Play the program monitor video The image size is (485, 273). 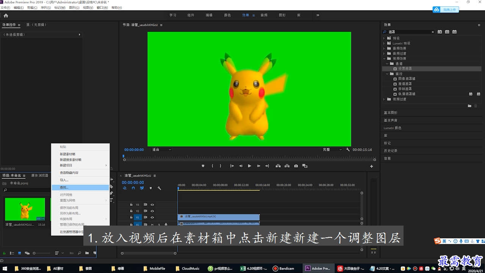click(x=249, y=166)
